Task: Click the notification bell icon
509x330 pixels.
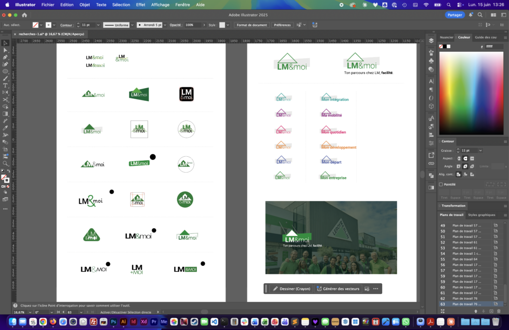Action: pyautogui.click(x=470, y=15)
